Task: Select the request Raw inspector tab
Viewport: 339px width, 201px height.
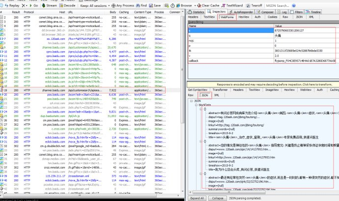Action: coord(285,17)
